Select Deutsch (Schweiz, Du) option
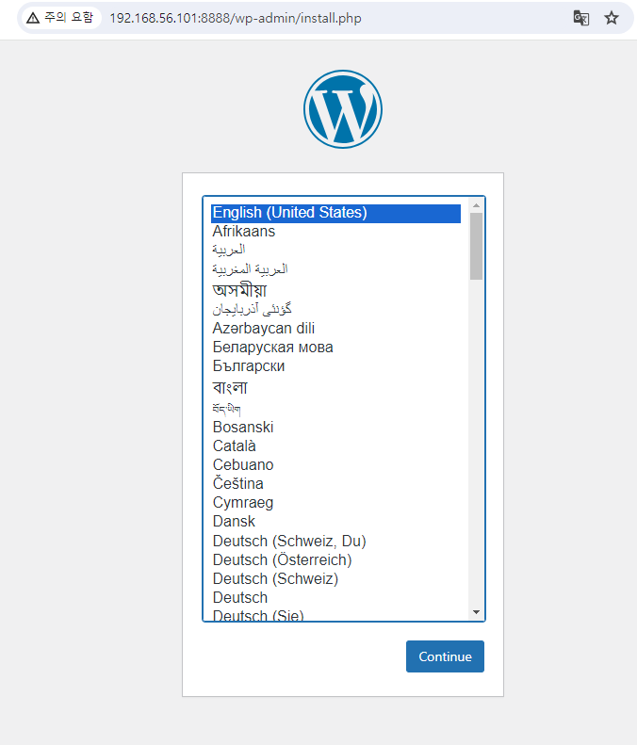Viewport: 637px width, 745px height. (335, 542)
